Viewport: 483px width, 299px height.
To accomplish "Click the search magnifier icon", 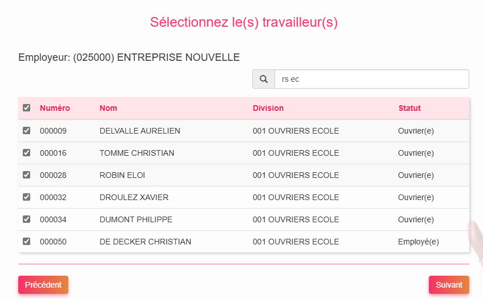I will [263, 80].
